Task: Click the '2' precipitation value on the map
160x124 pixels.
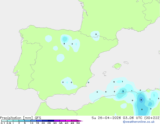Action: [x=123, y=91]
